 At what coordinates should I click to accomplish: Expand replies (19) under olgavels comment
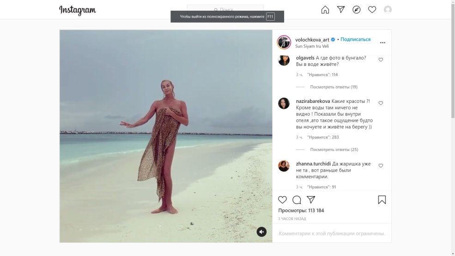tap(334, 87)
